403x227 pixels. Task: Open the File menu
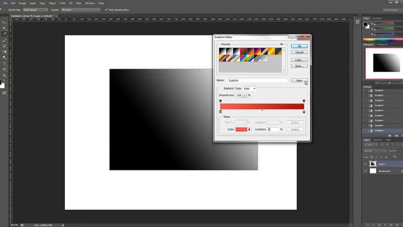[x=5, y=3]
